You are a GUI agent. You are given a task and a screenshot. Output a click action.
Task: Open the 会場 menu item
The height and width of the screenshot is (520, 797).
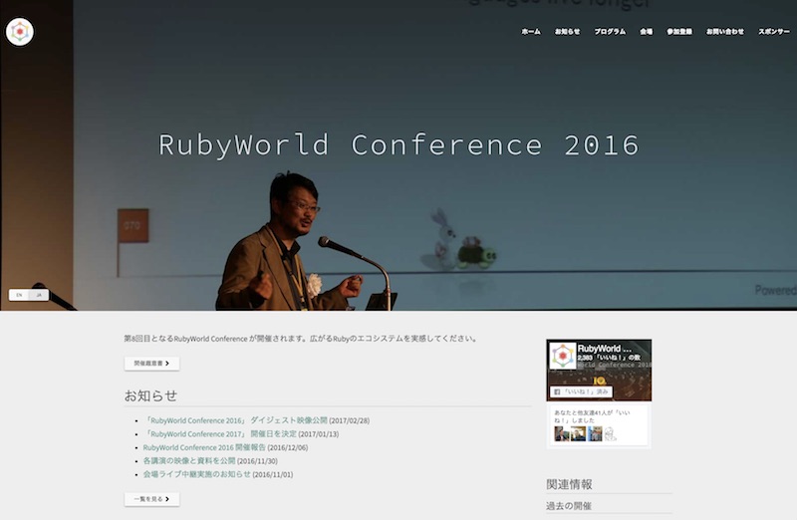[x=646, y=32]
